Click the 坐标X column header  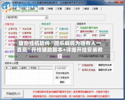click(x=15, y=68)
